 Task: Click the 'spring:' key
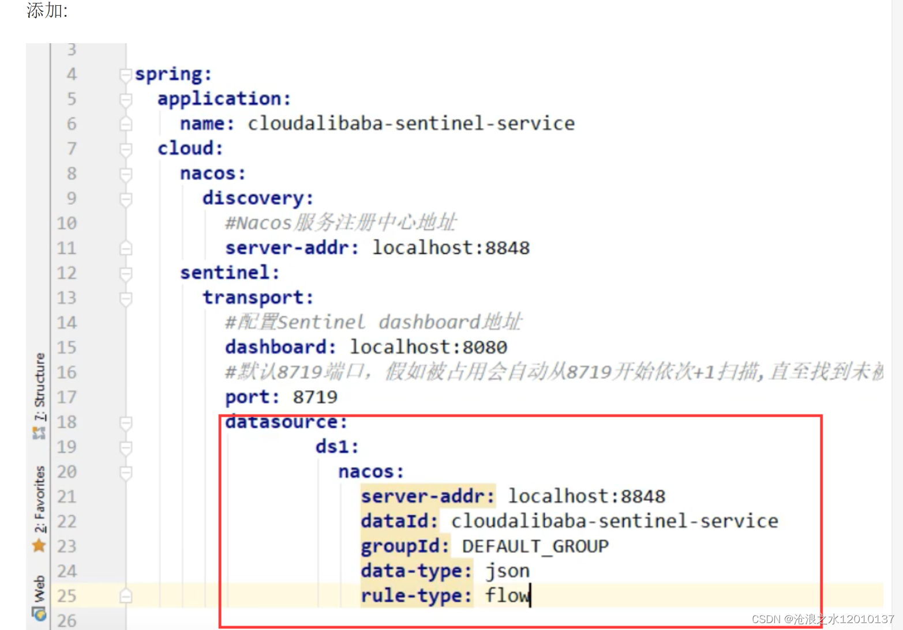(x=173, y=74)
